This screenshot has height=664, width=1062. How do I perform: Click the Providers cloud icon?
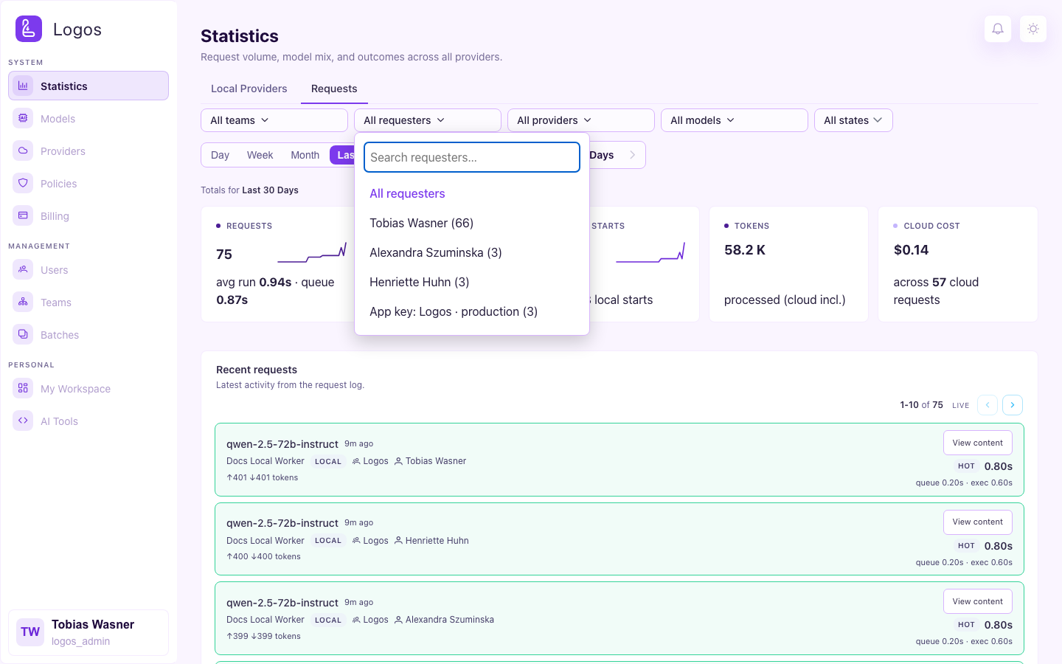(x=23, y=151)
